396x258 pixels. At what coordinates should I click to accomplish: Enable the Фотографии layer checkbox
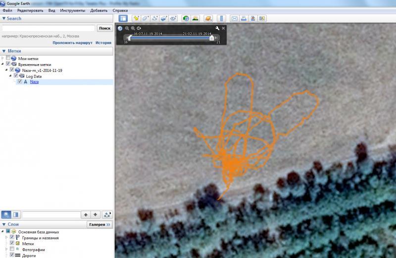pos(12,250)
